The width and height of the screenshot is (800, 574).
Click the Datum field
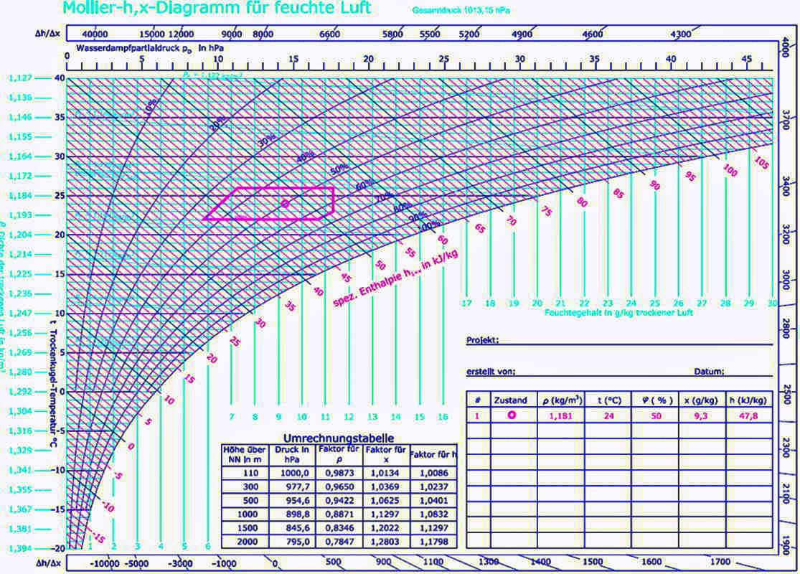[749, 372]
